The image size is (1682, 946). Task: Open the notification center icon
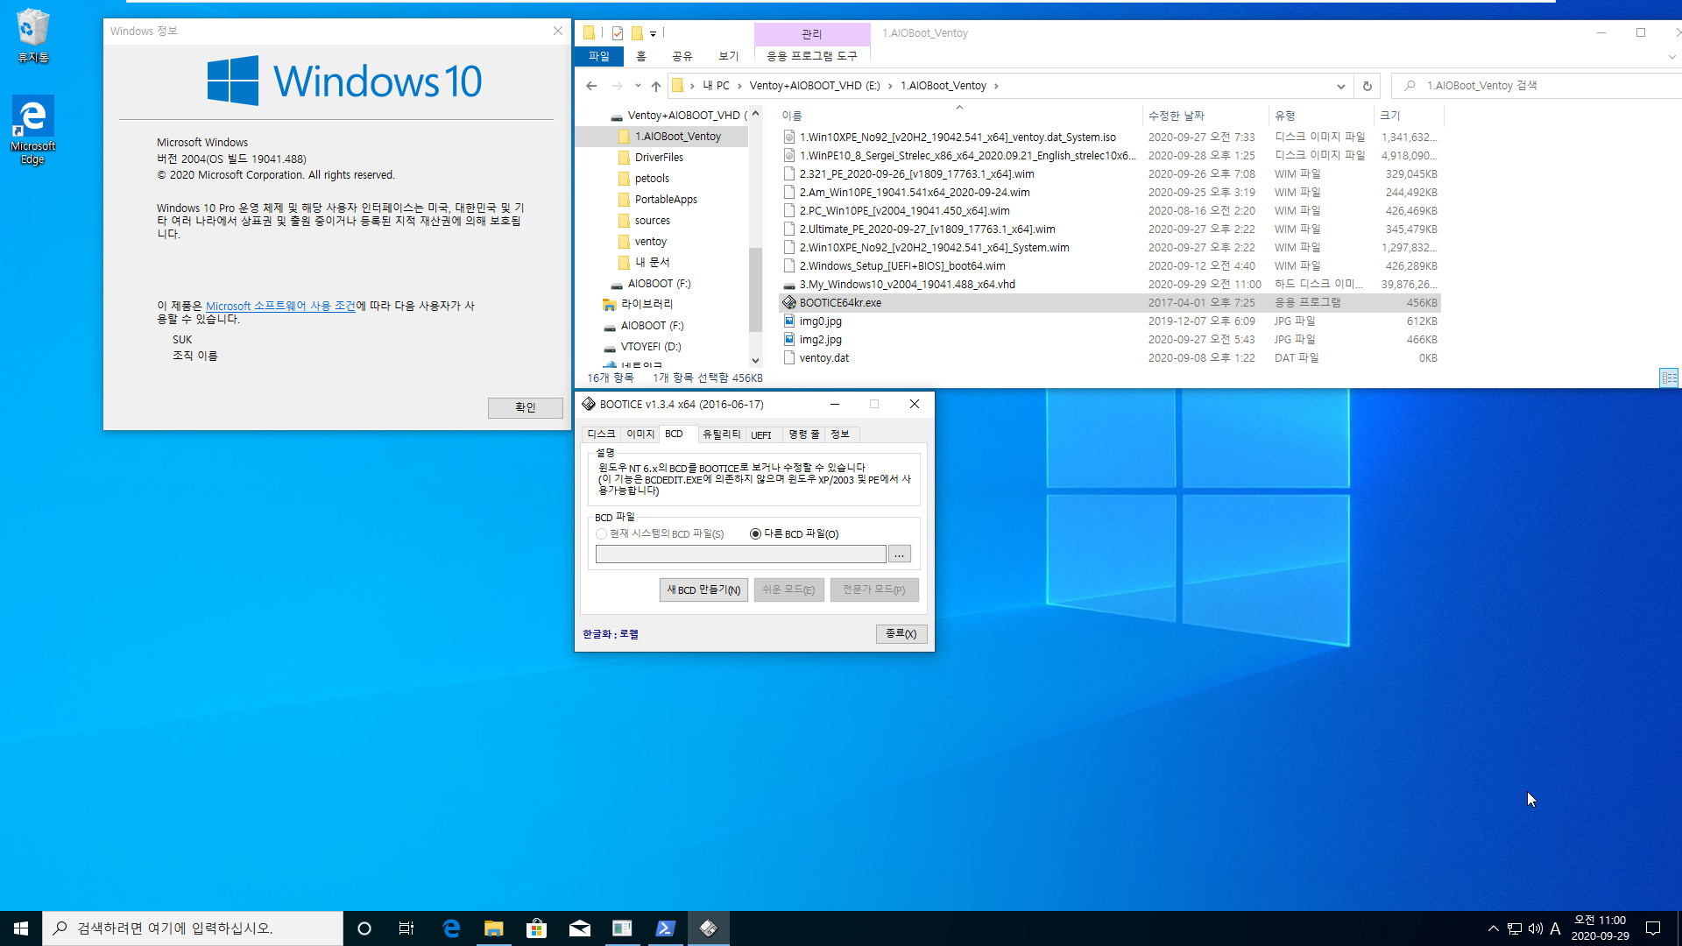(x=1653, y=928)
